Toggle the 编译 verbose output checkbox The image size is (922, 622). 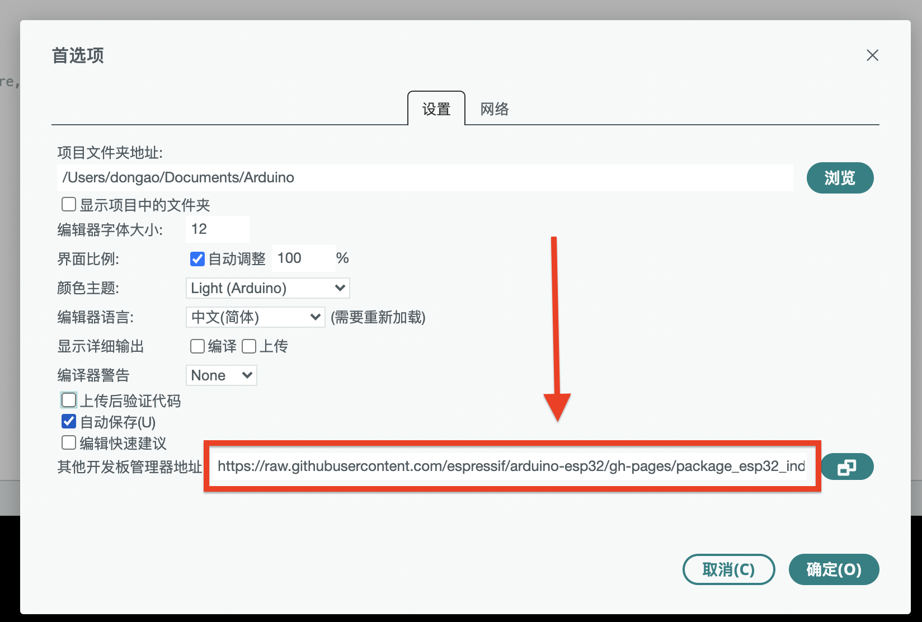(x=197, y=346)
